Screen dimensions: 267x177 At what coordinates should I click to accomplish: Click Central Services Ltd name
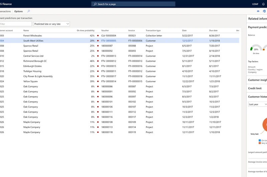click(33, 56)
